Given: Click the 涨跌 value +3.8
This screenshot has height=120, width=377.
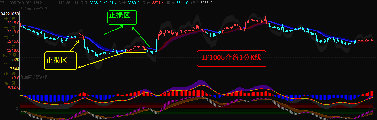Looking at the screenshot, I should (15, 78).
